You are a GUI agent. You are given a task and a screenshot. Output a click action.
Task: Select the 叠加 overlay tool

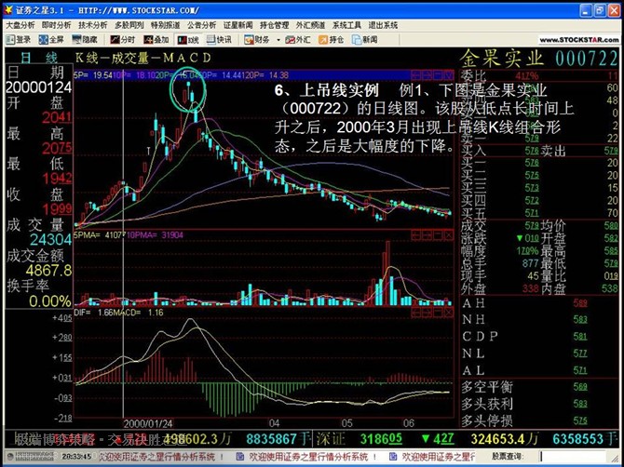click(x=156, y=40)
